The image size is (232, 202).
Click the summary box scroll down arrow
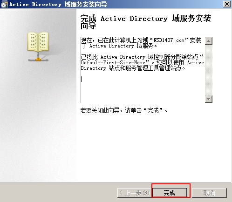209,99
